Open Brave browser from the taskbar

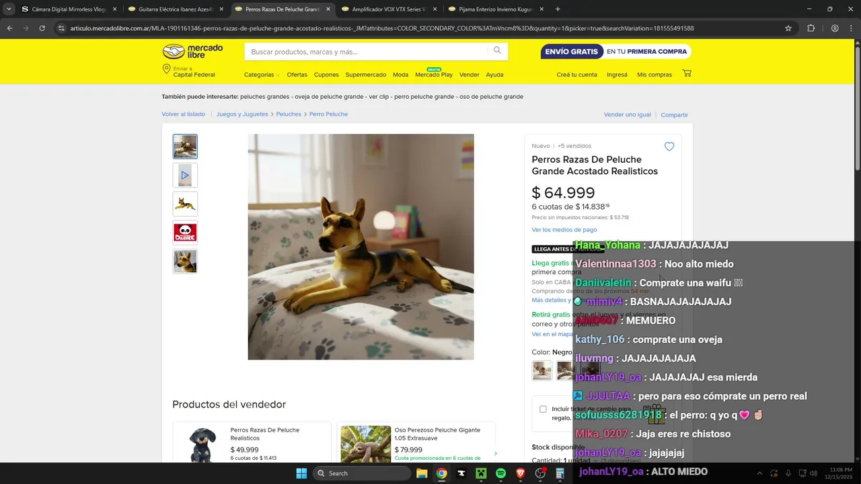click(x=521, y=473)
